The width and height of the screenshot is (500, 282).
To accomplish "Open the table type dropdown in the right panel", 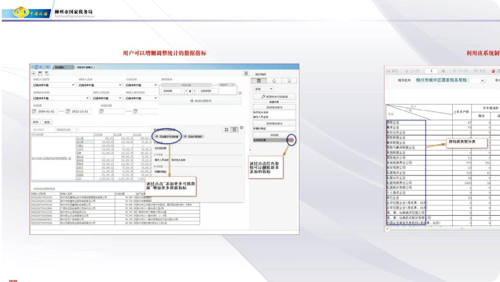I will point(263,89).
